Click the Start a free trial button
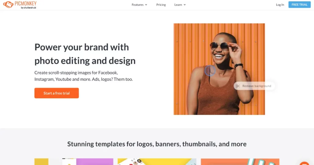This screenshot has width=314, height=165. pyautogui.click(x=57, y=93)
